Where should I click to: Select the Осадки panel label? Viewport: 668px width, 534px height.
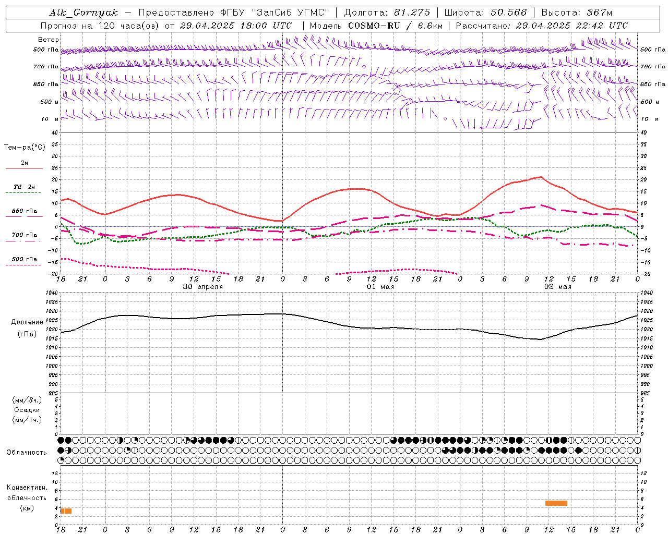pos(27,410)
